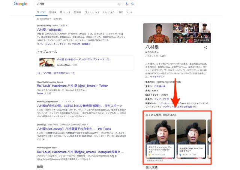Open the 日刊スポーツ 自宅公開 result

pos(79,106)
